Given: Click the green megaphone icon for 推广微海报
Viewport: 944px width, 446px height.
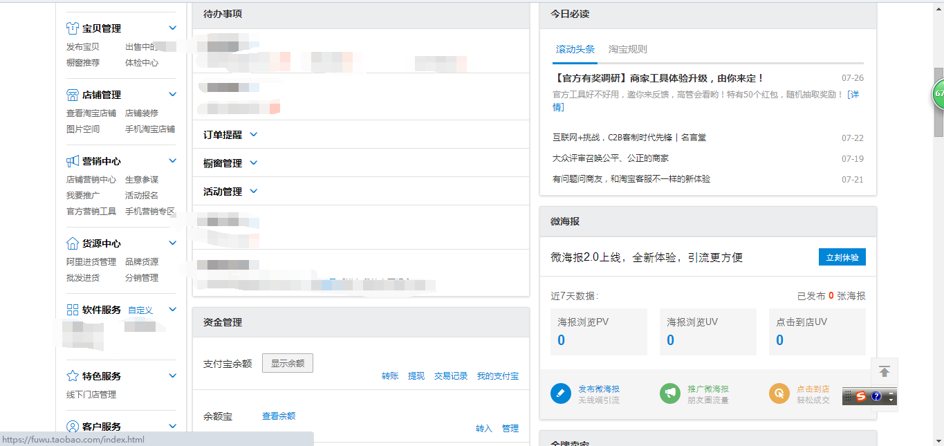Looking at the screenshot, I should [x=670, y=393].
